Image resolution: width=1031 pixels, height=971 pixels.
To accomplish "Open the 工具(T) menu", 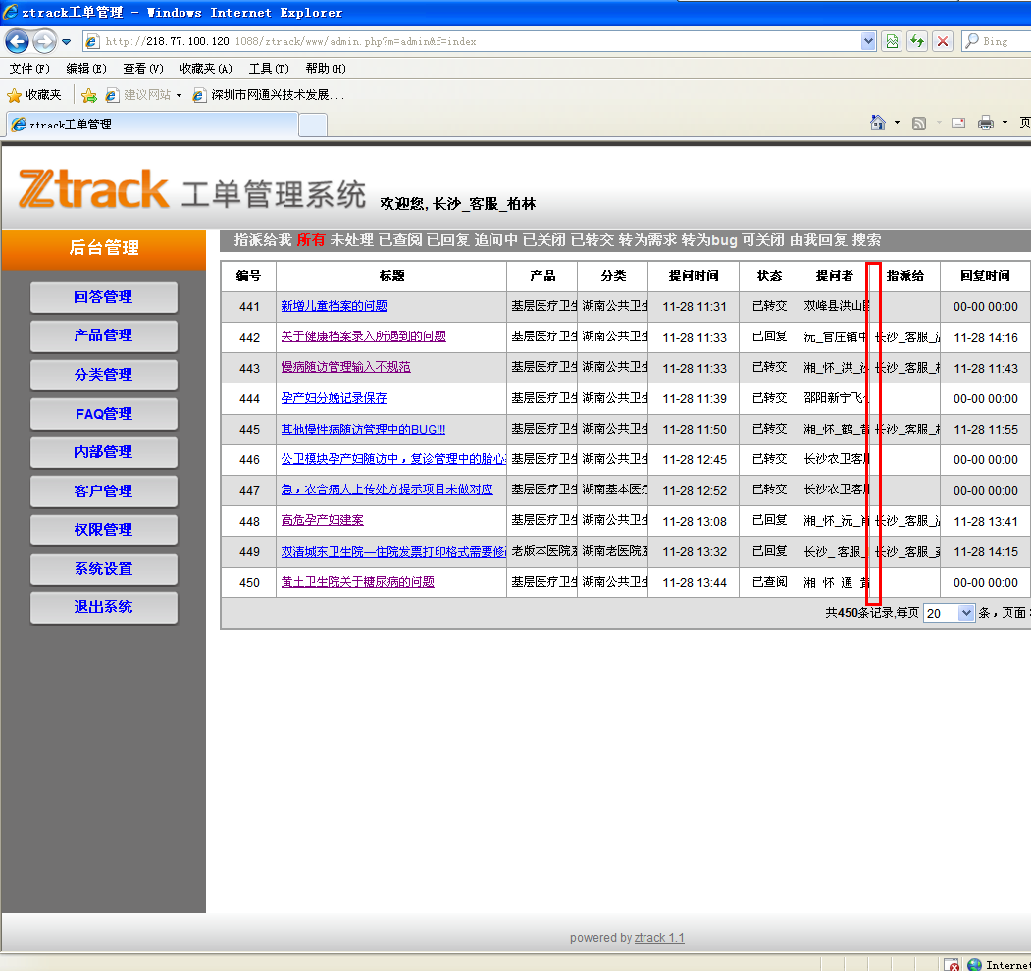I will coord(269,69).
